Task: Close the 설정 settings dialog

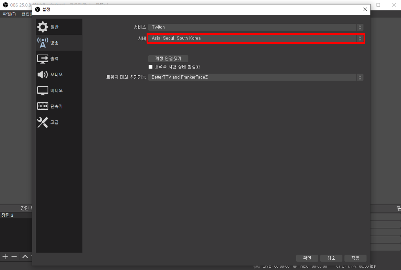Action: pos(365,10)
